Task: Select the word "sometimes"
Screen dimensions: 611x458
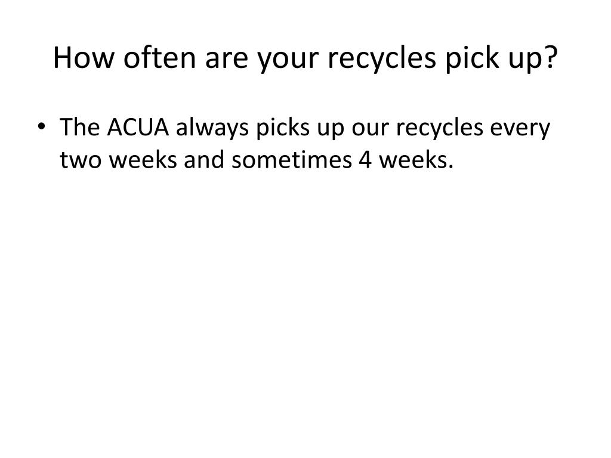Action: tap(291, 160)
